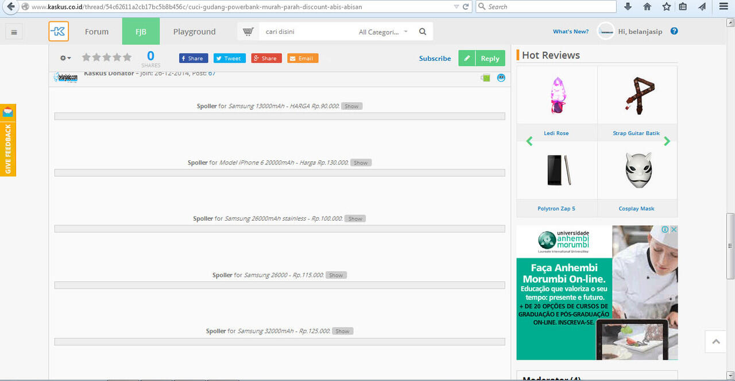
Task: Bookmark this page with the star icon
Action: (666, 7)
